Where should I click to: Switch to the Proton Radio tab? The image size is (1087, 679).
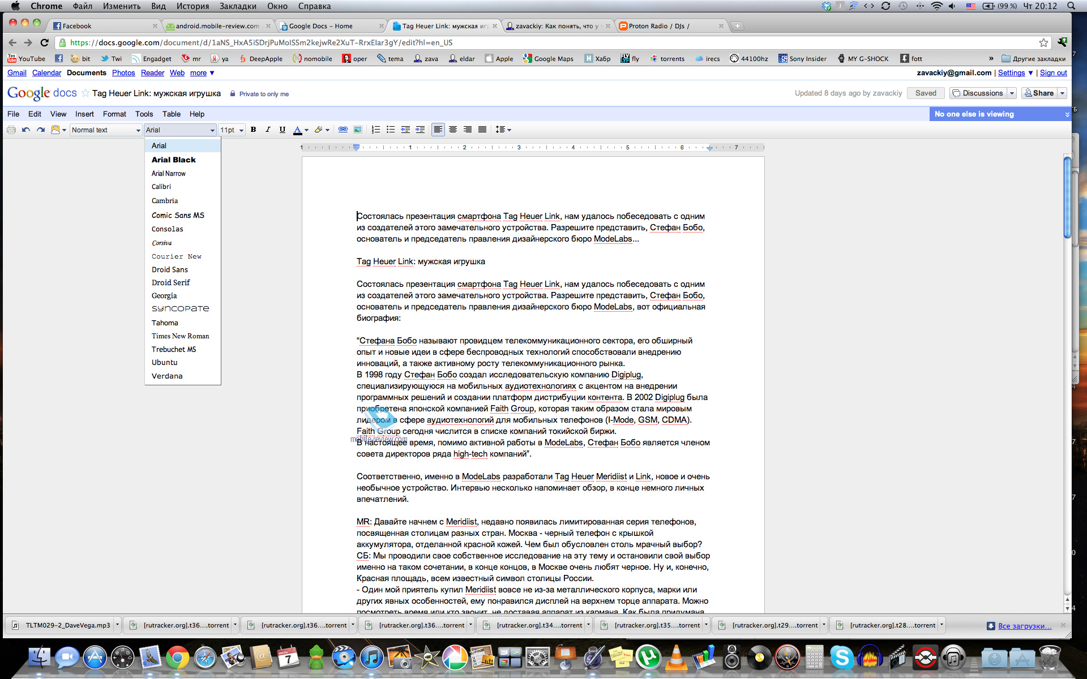(671, 26)
